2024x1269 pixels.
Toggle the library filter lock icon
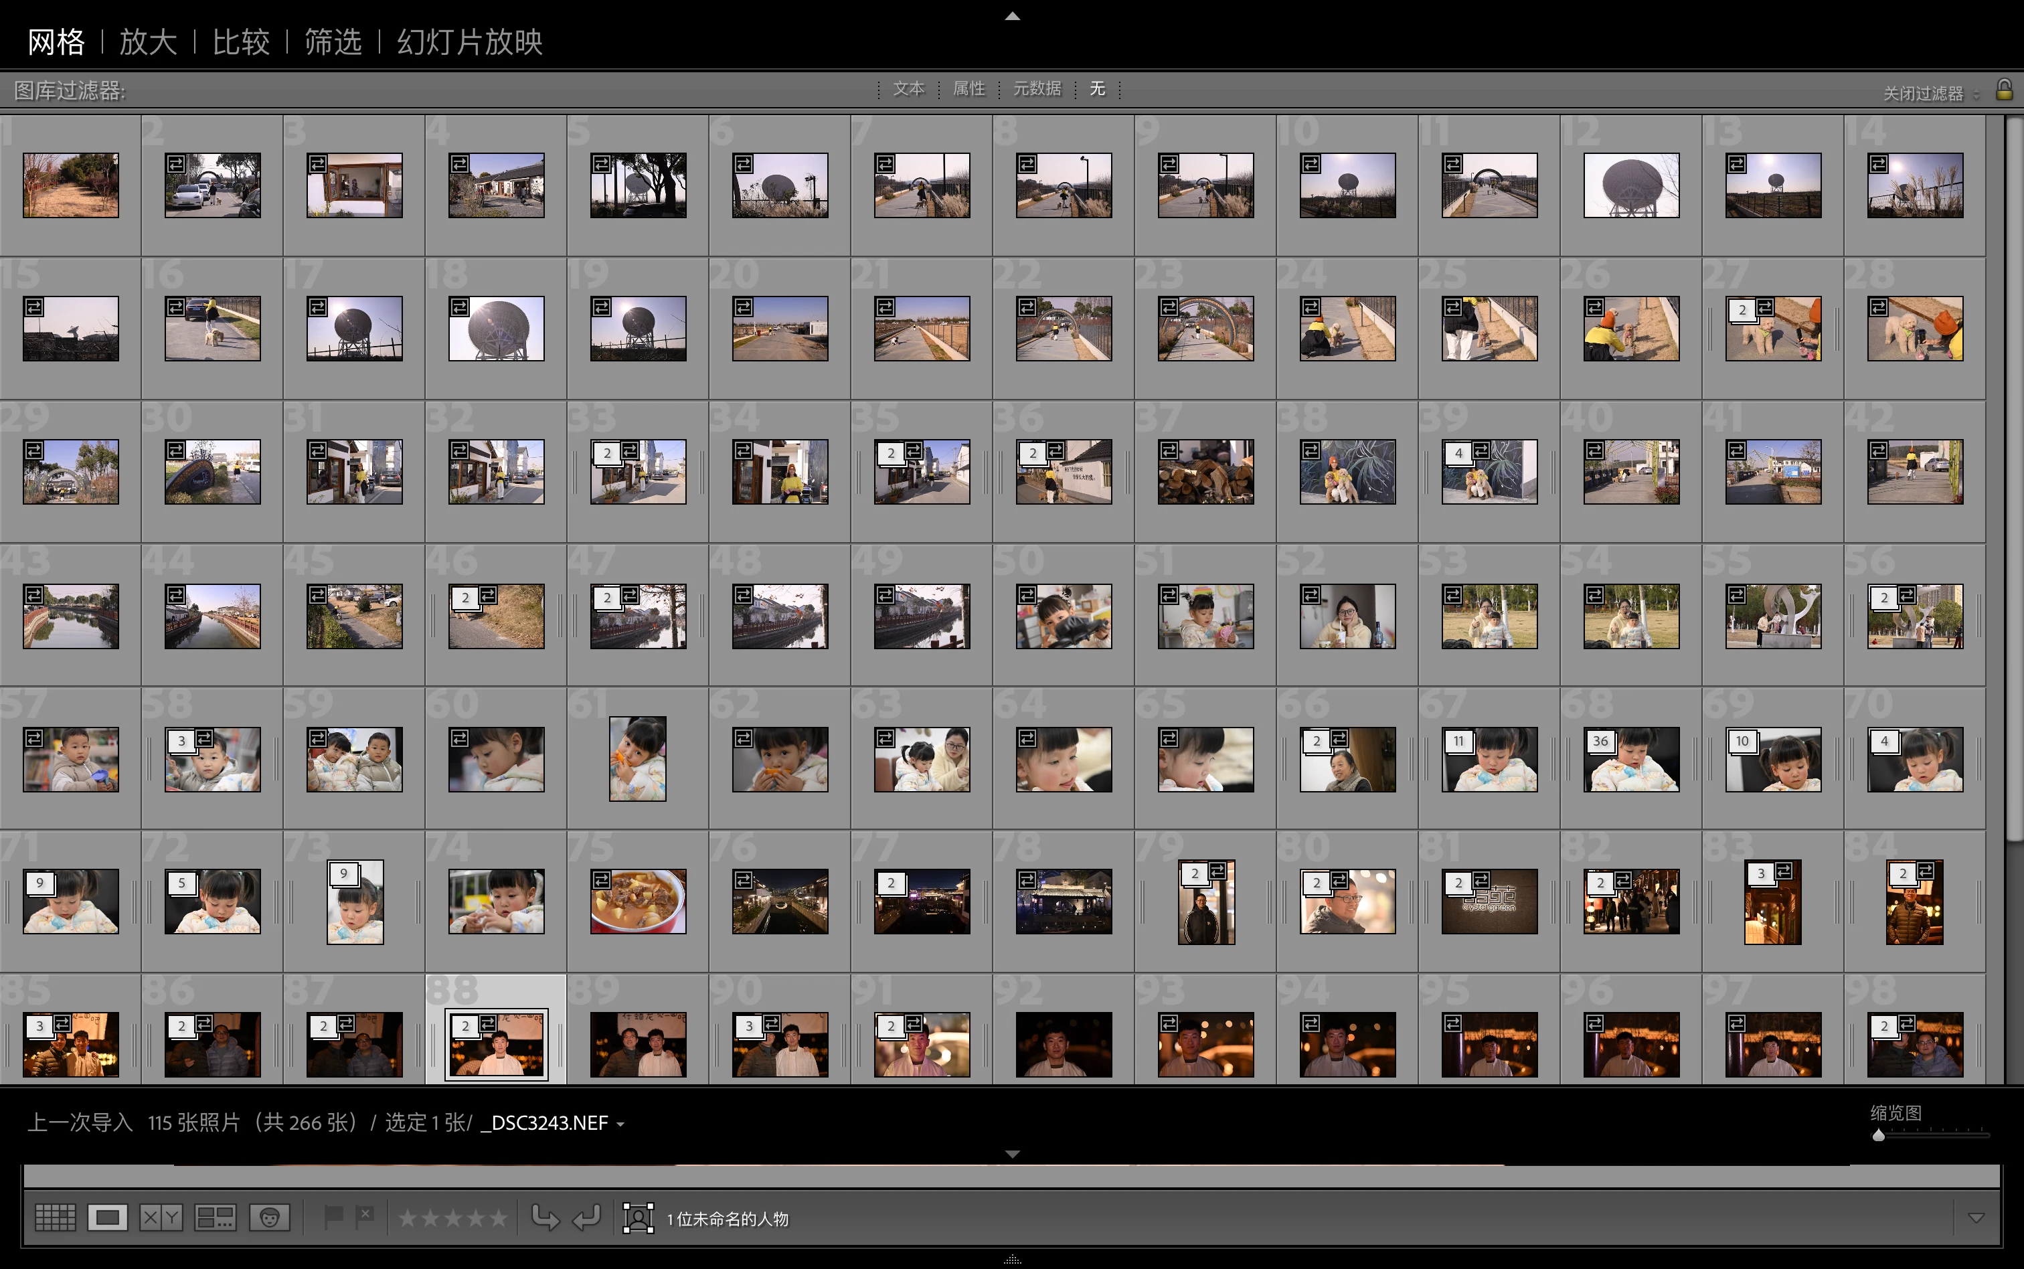coord(2004,89)
